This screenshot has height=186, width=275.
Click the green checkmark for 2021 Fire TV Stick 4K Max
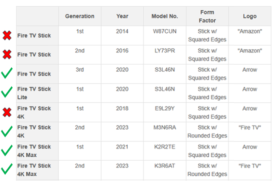[x=7, y=150]
